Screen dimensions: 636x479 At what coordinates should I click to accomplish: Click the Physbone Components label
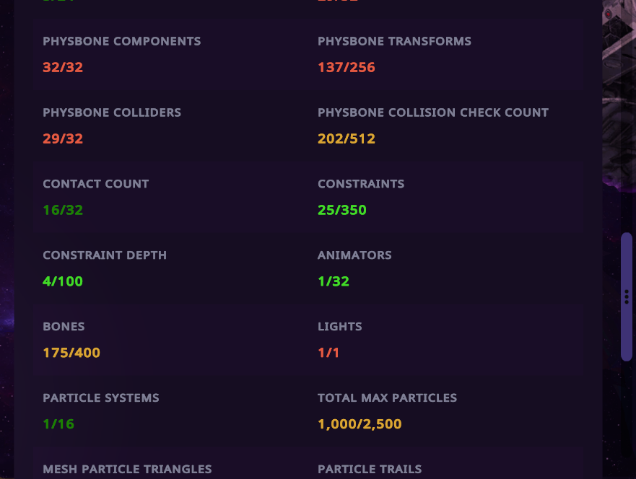point(122,41)
